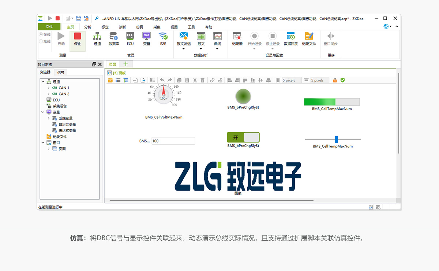The height and width of the screenshot is (271, 439).
Task: Collapse the ribbon with the caret button
Action: pos(397,26)
